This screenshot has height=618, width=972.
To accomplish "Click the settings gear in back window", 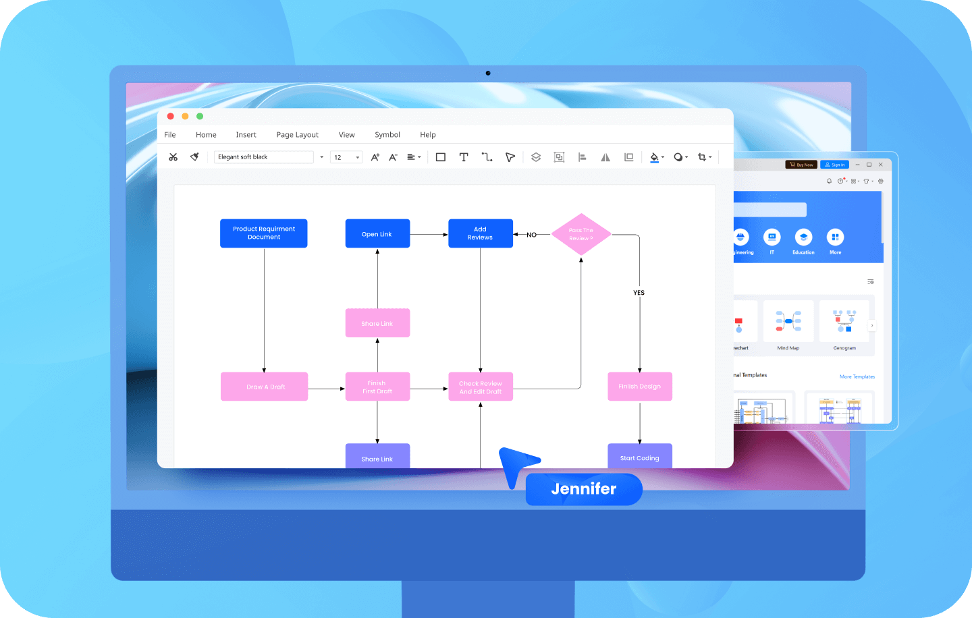I will coord(880,181).
